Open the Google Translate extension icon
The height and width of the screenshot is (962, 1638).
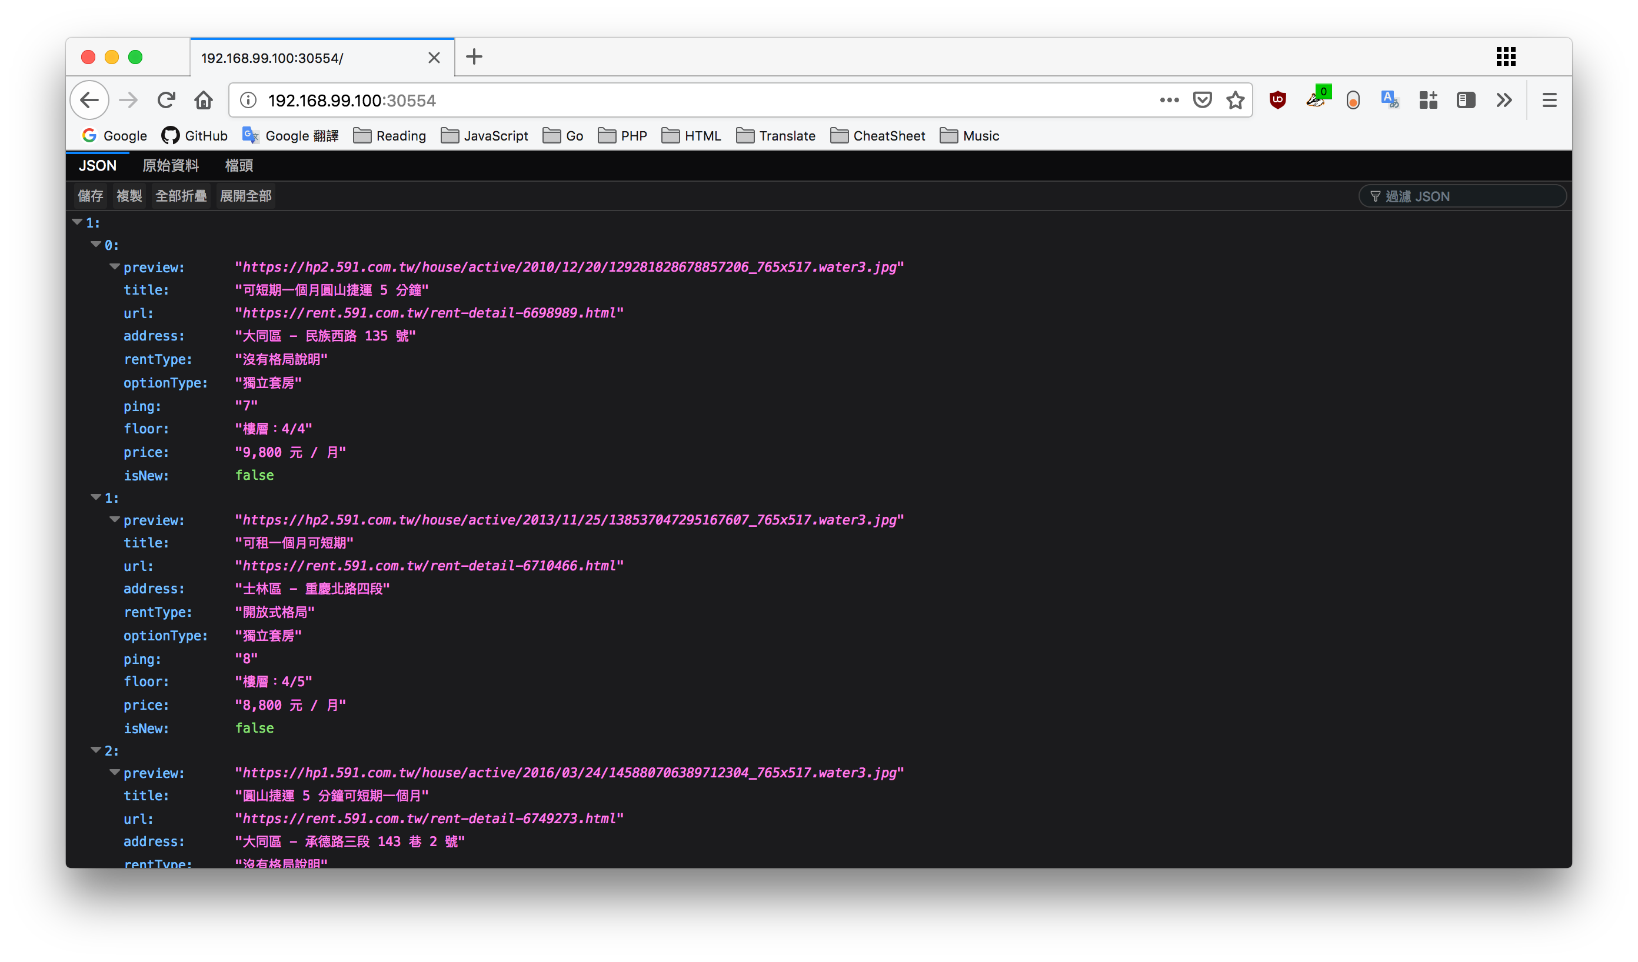point(1390,100)
